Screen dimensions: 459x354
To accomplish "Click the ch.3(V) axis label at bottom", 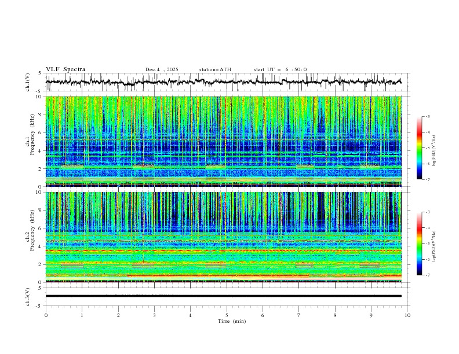I will pos(29,296).
